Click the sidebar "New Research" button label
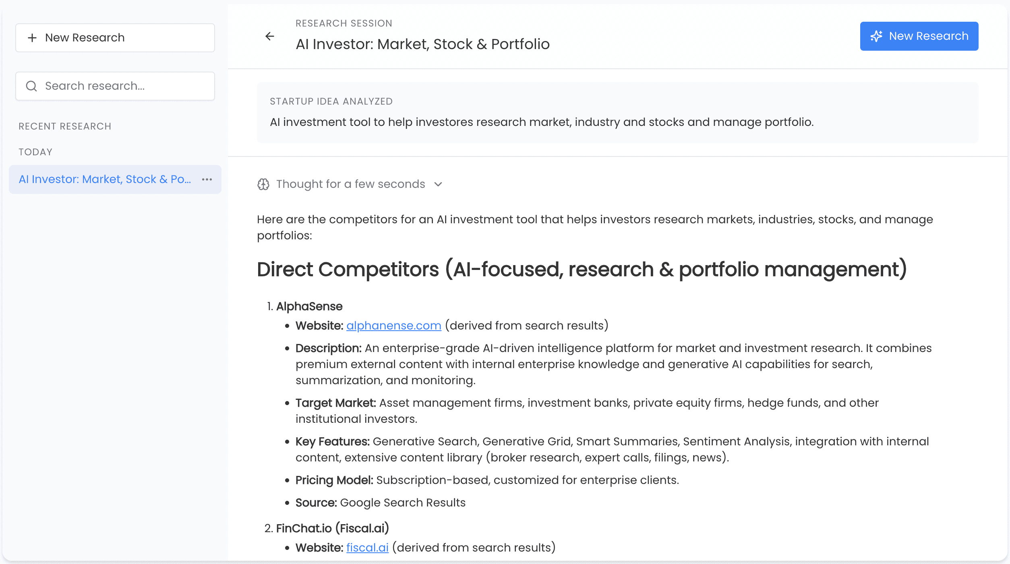Image resolution: width=1010 pixels, height=564 pixels. pos(85,38)
